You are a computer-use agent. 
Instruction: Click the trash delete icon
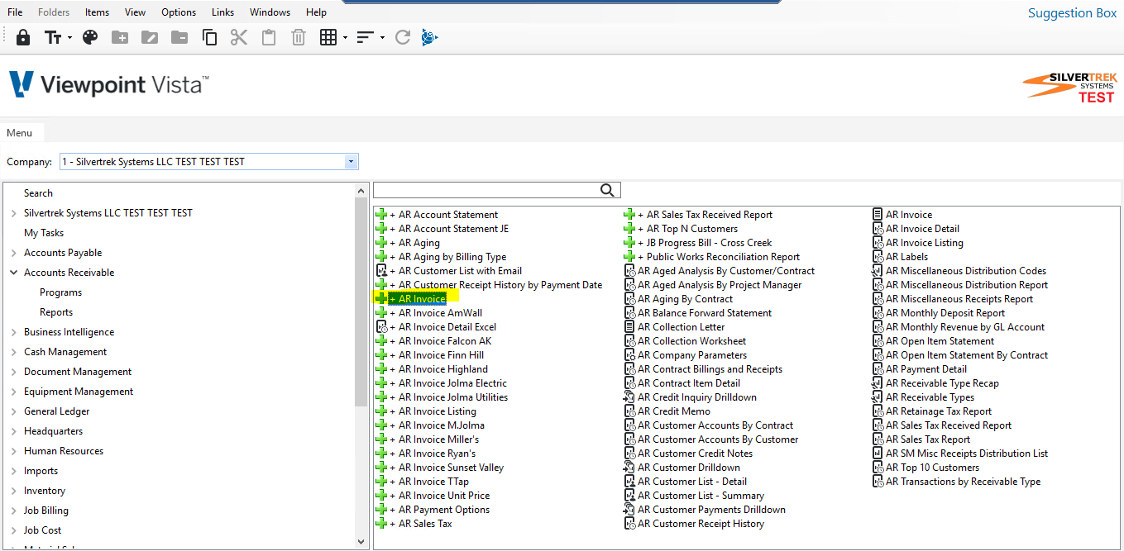[x=299, y=37]
